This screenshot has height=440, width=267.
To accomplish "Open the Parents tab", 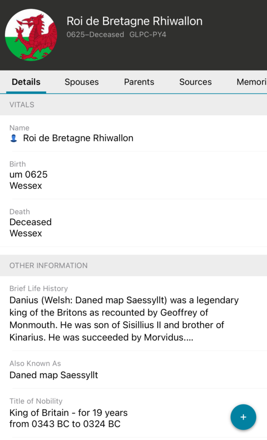I will click(x=139, y=82).
